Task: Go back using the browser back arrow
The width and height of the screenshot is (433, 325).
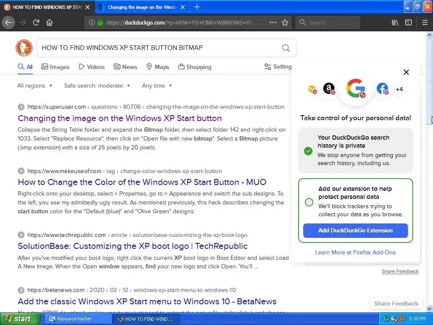Action: pyautogui.click(x=8, y=22)
